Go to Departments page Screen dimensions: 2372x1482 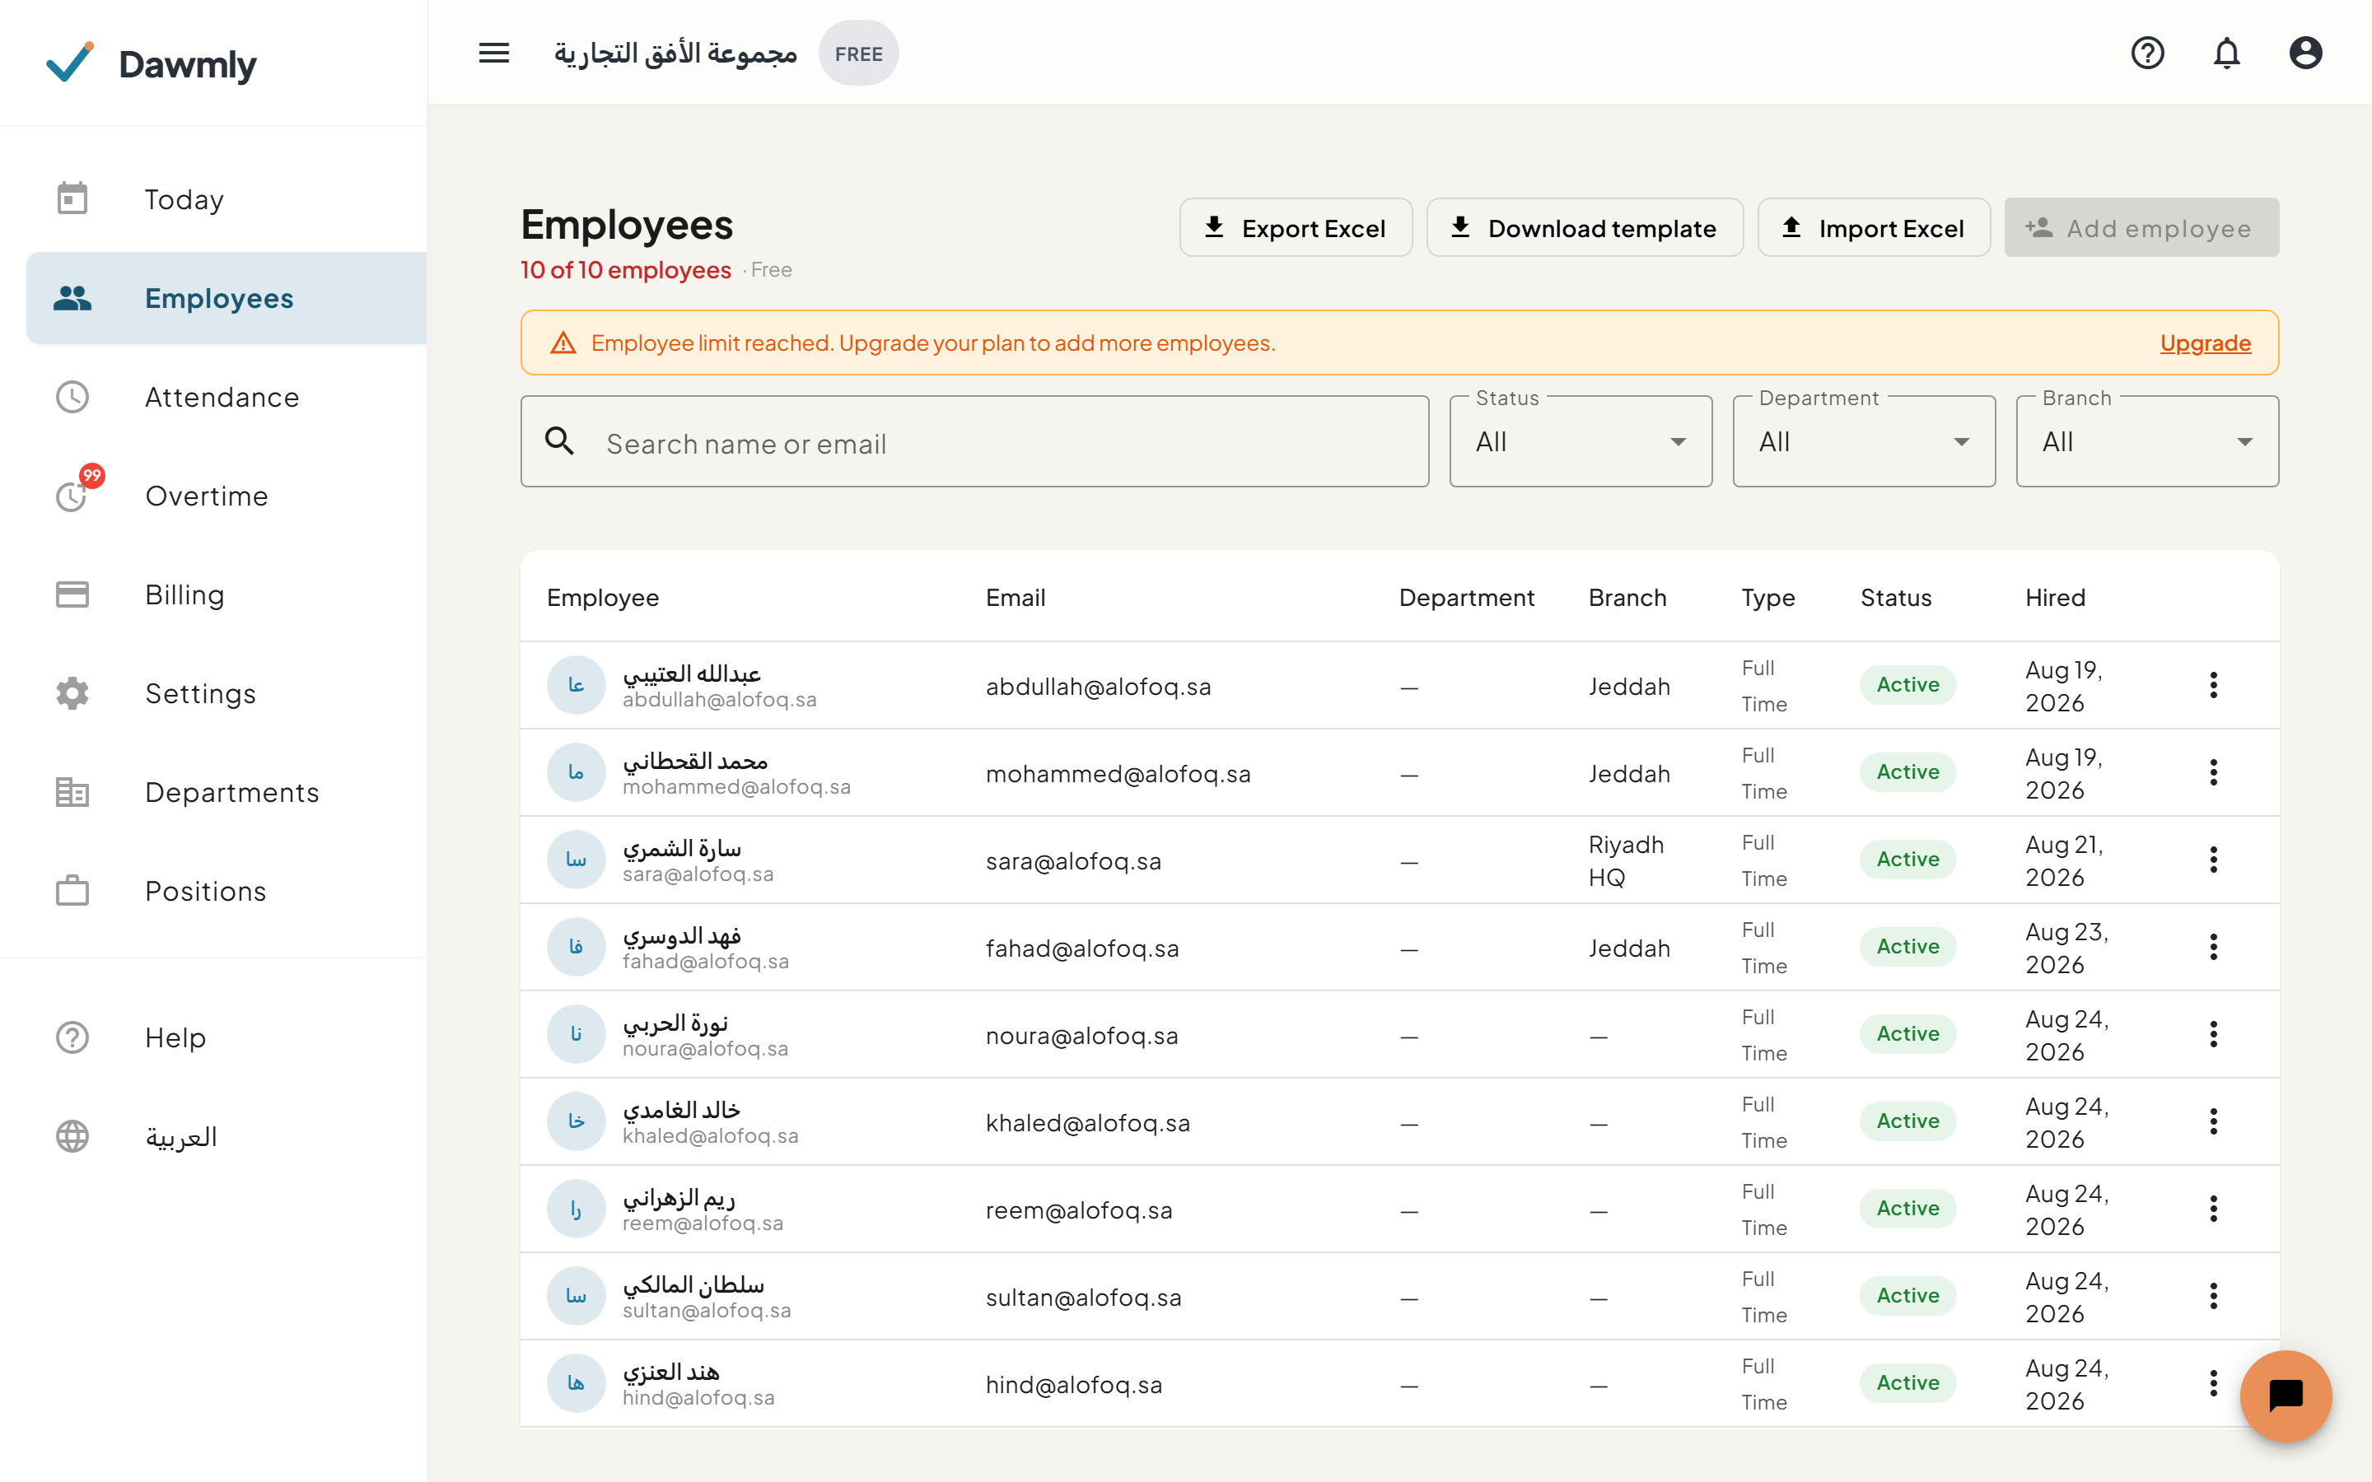(x=226, y=792)
